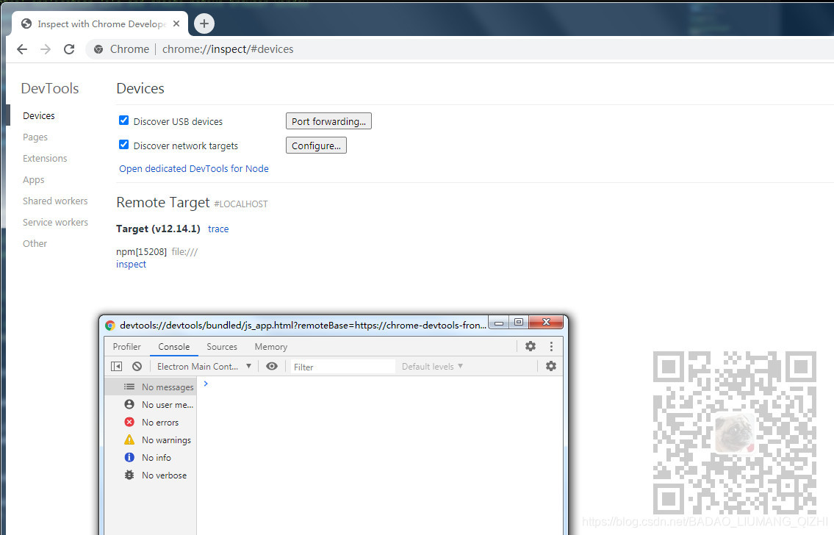Open DevTools settings gear in tab bar

point(531,346)
